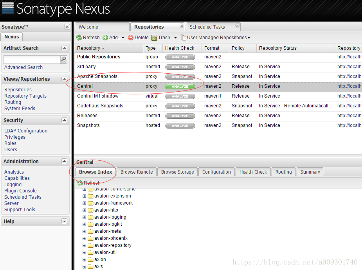Screen dimensions: 362x270
Task: Expand the Help panel
Action: [x=64, y=221]
